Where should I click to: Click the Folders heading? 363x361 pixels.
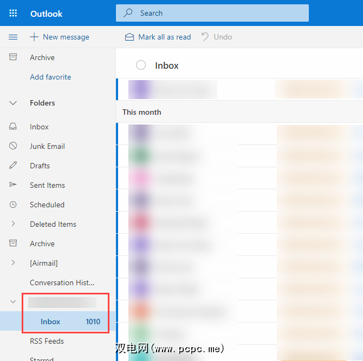pos(42,103)
